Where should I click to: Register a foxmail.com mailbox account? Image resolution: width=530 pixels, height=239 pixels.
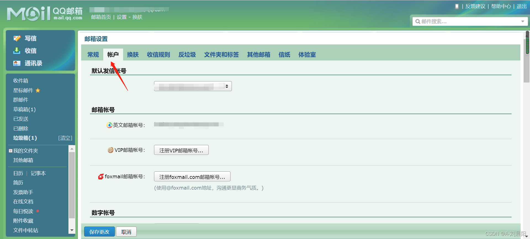(x=192, y=177)
